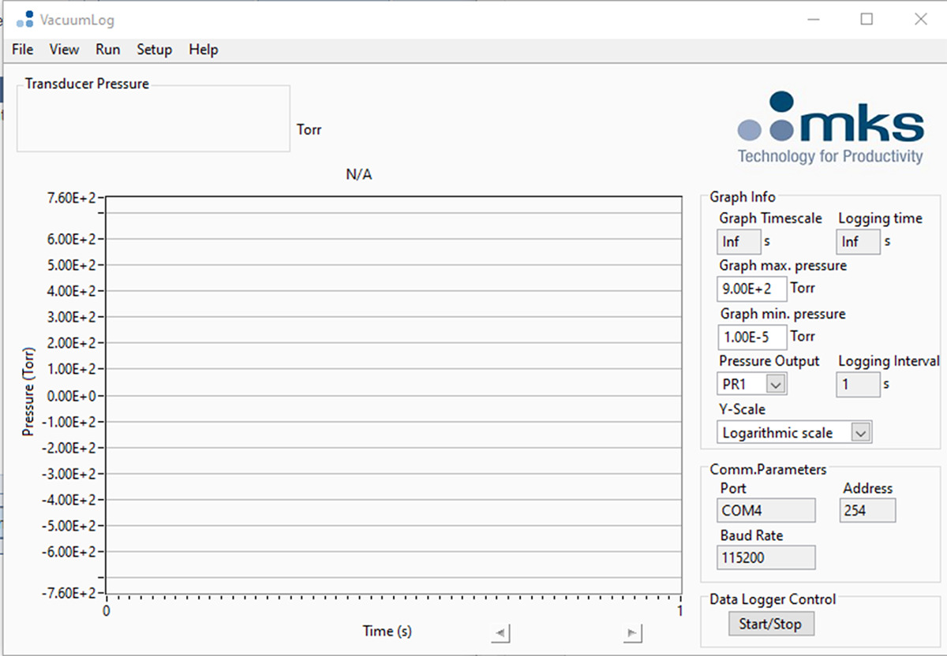Open the File menu
The width and height of the screenshot is (947, 656).
click(x=23, y=50)
